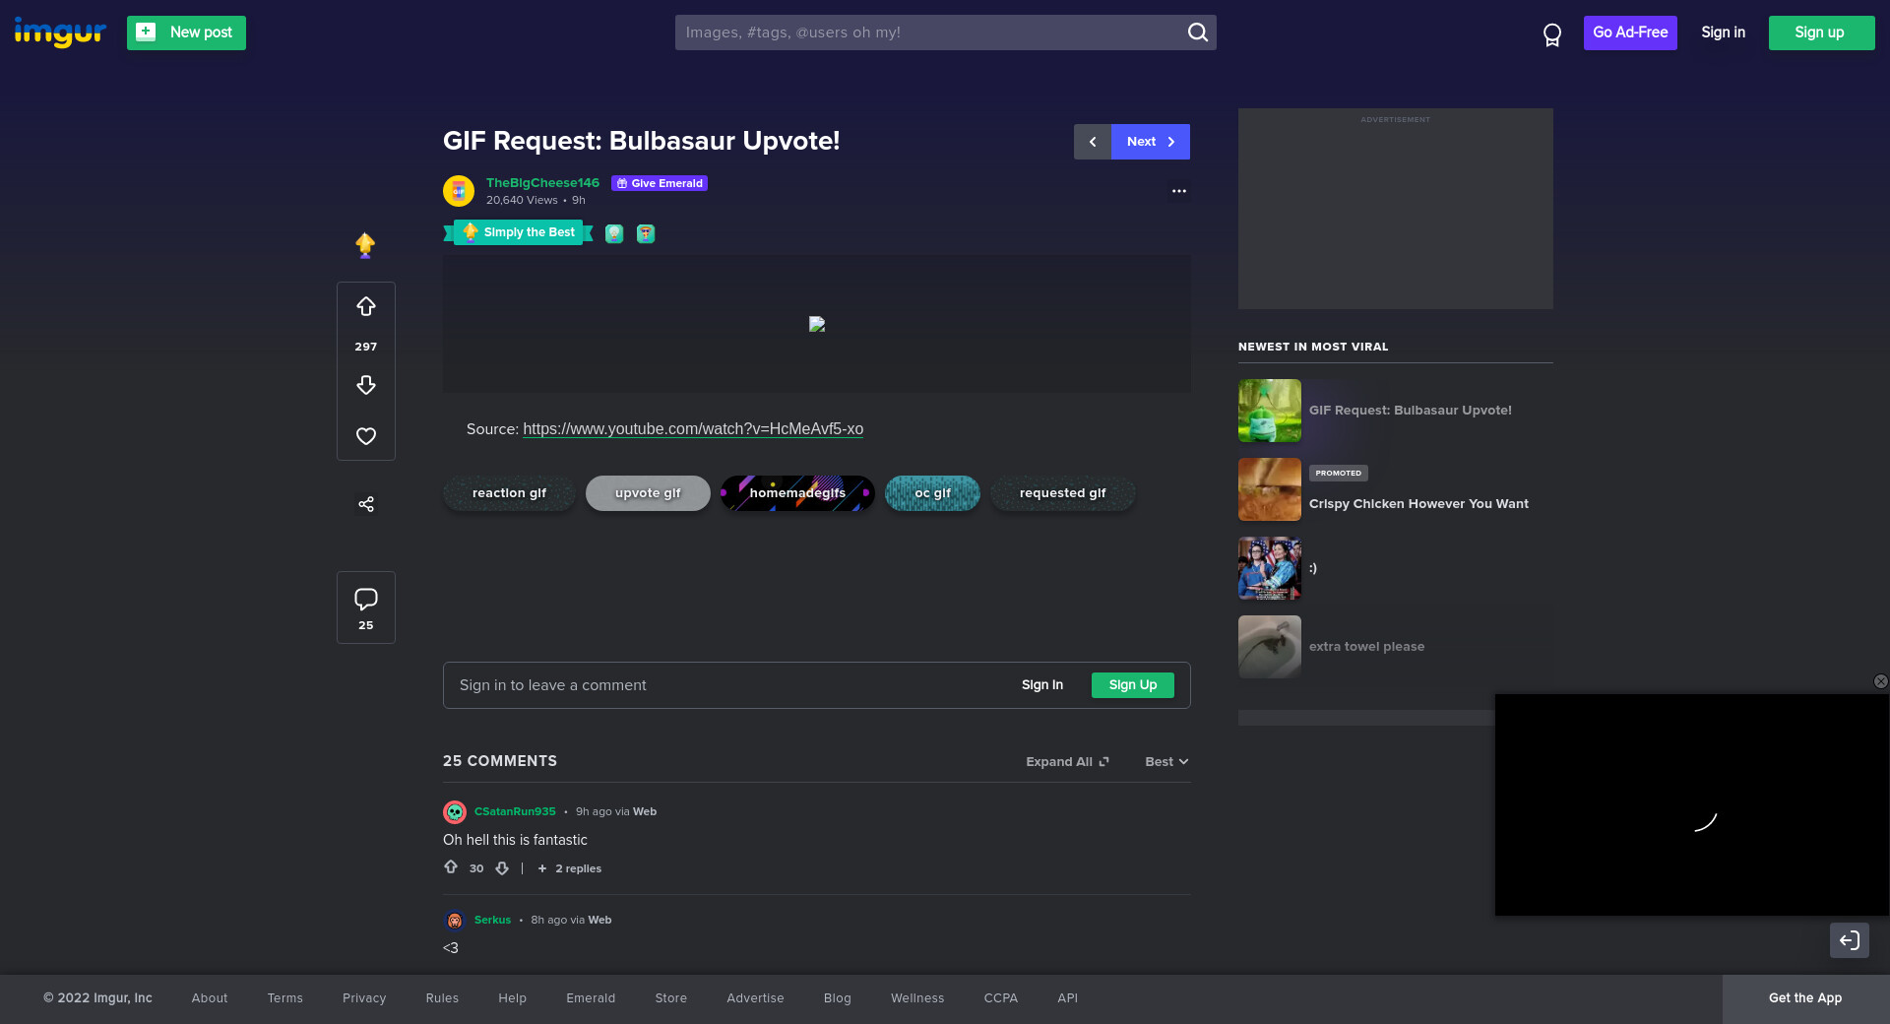Click the broken image placeholder in post

pos(817,324)
